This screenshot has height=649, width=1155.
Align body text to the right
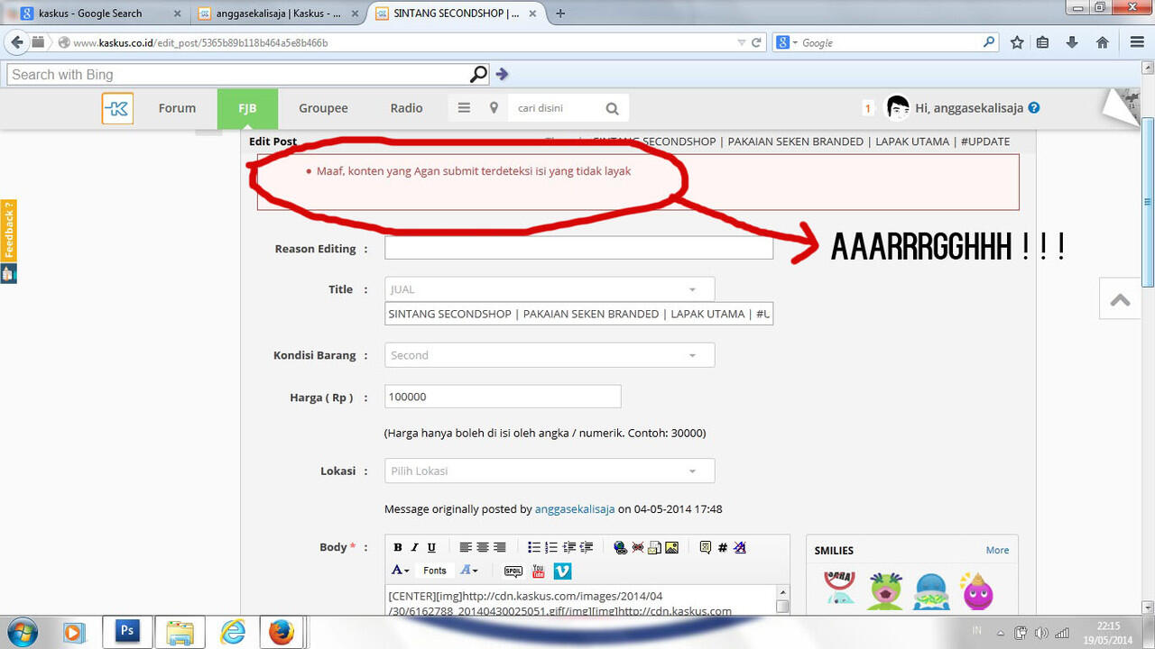(x=500, y=547)
